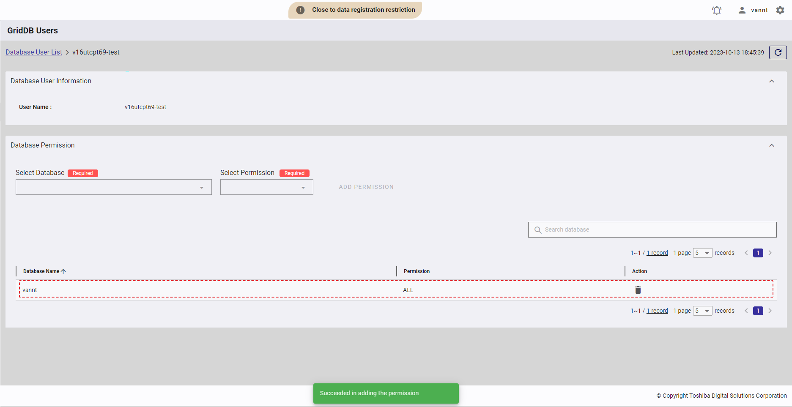Click the warning icon in restriction banner
Screen dimensions: 792x407
tap(300, 10)
